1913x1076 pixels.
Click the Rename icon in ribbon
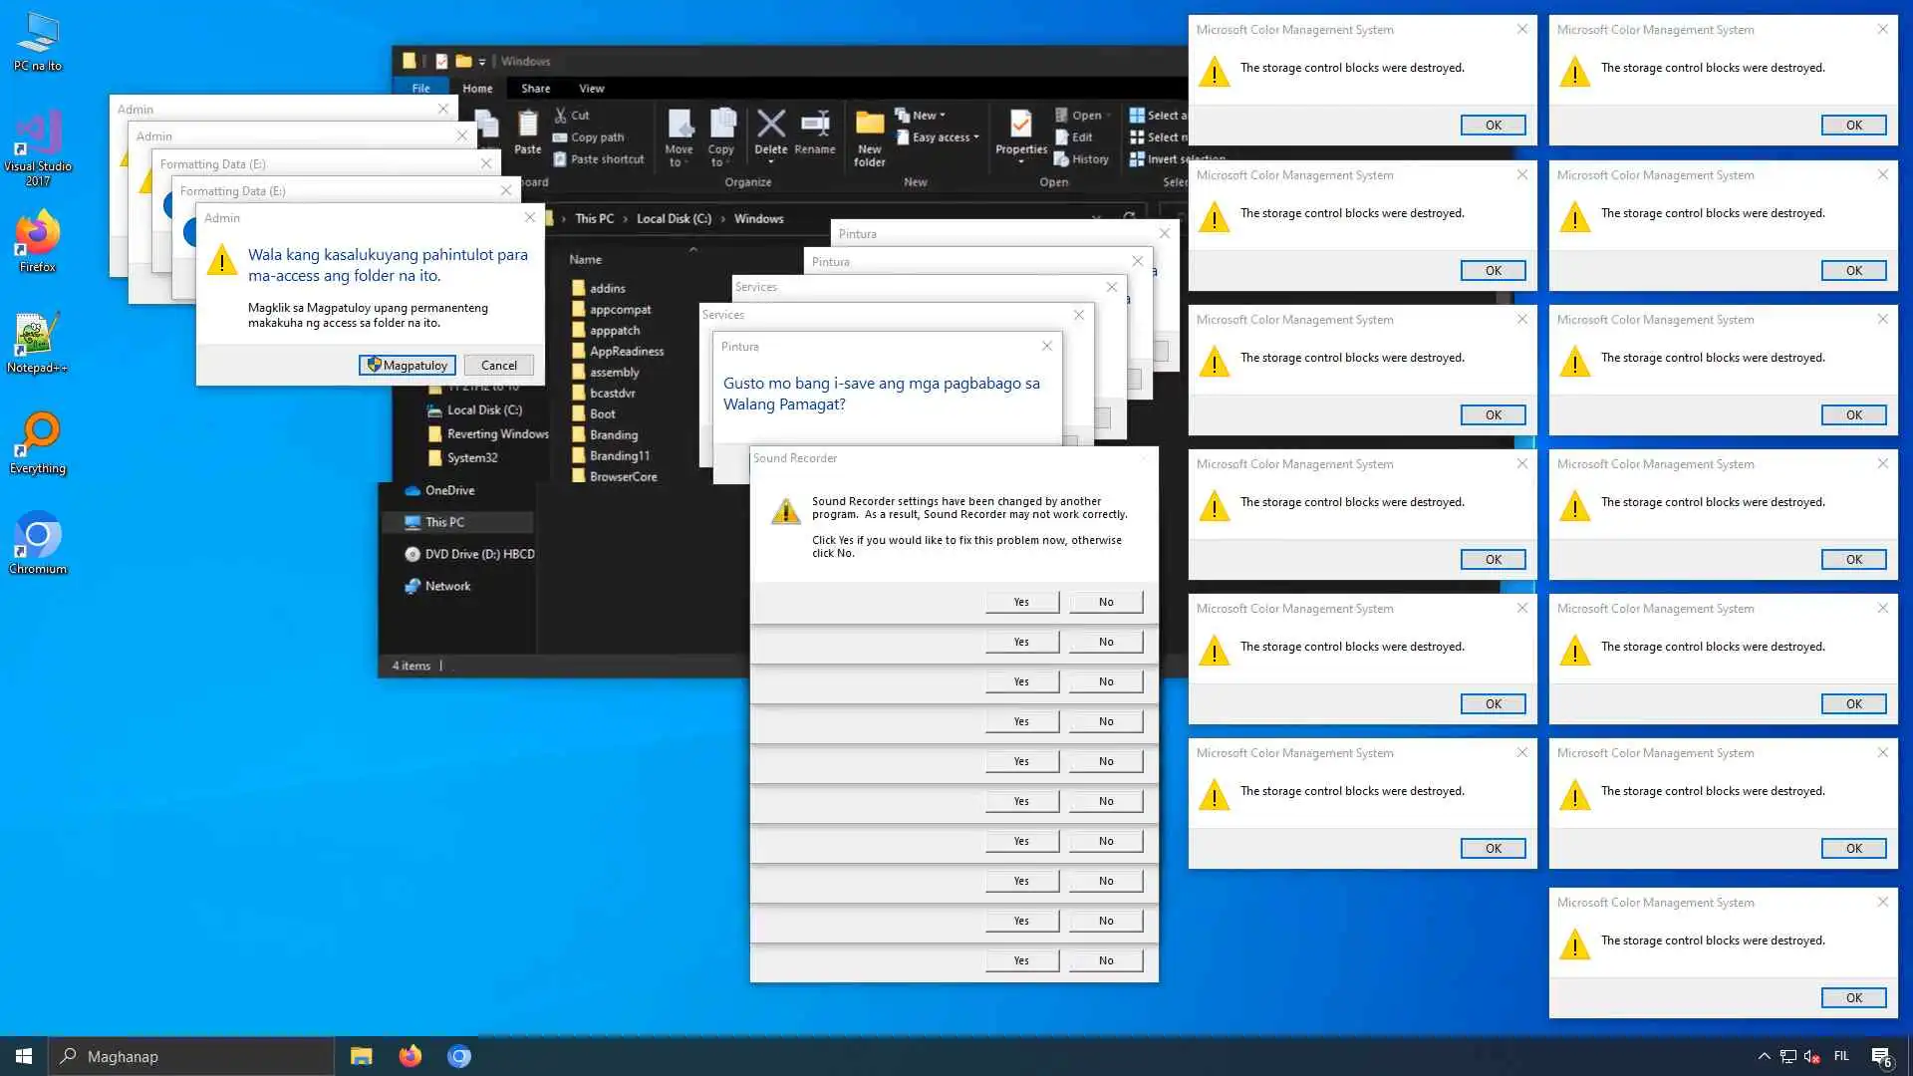coord(815,126)
